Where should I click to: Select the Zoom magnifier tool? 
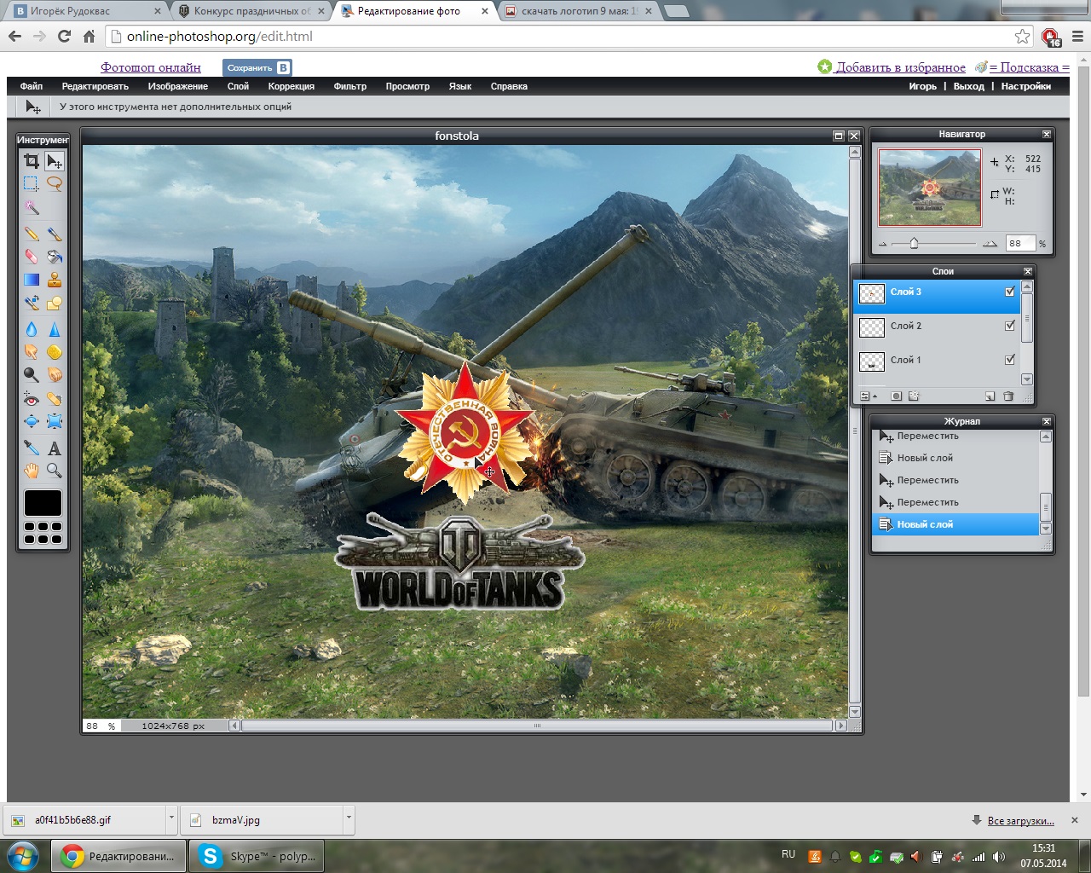55,471
